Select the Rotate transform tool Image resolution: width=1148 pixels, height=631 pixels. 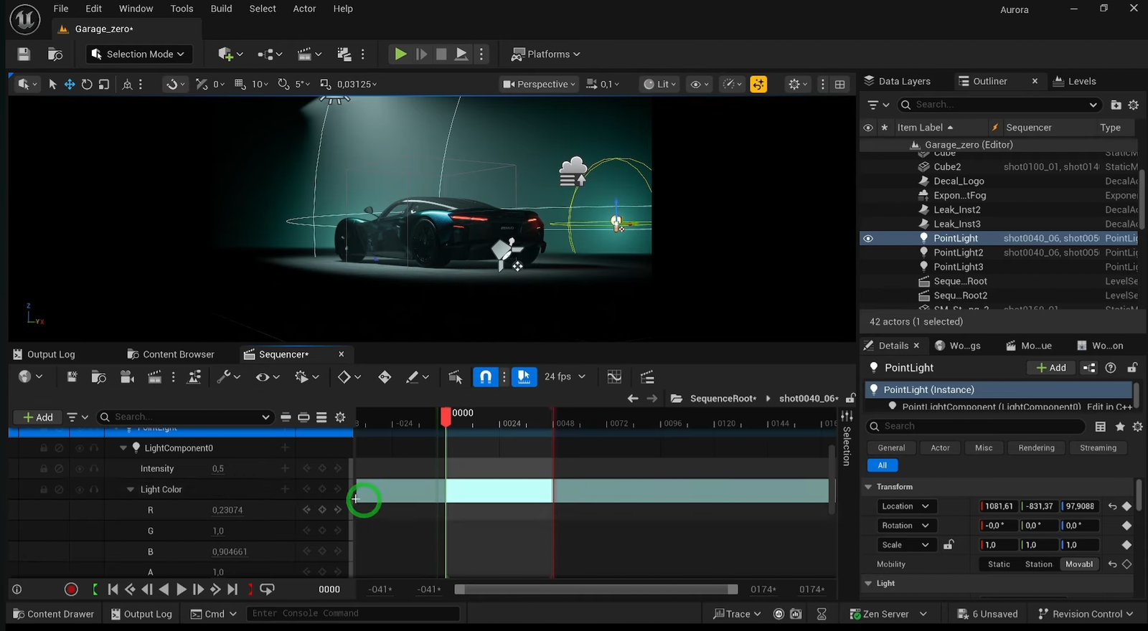coord(87,85)
